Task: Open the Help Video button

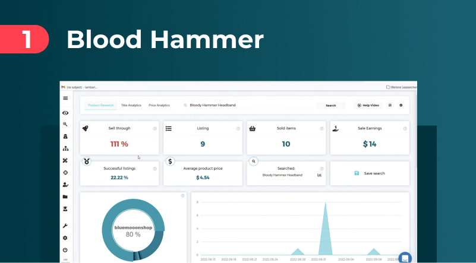Action: coord(368,105)
